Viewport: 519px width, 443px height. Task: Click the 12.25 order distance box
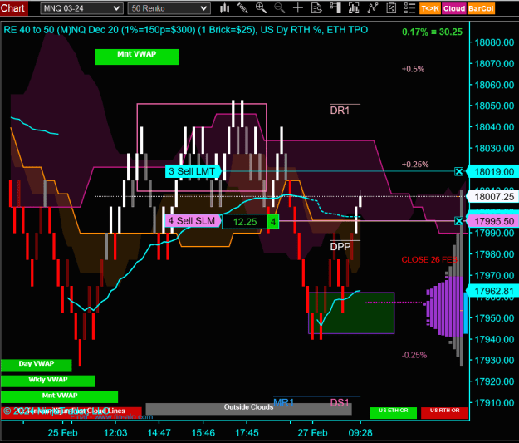pyautogui.click(x=245, y=222)
